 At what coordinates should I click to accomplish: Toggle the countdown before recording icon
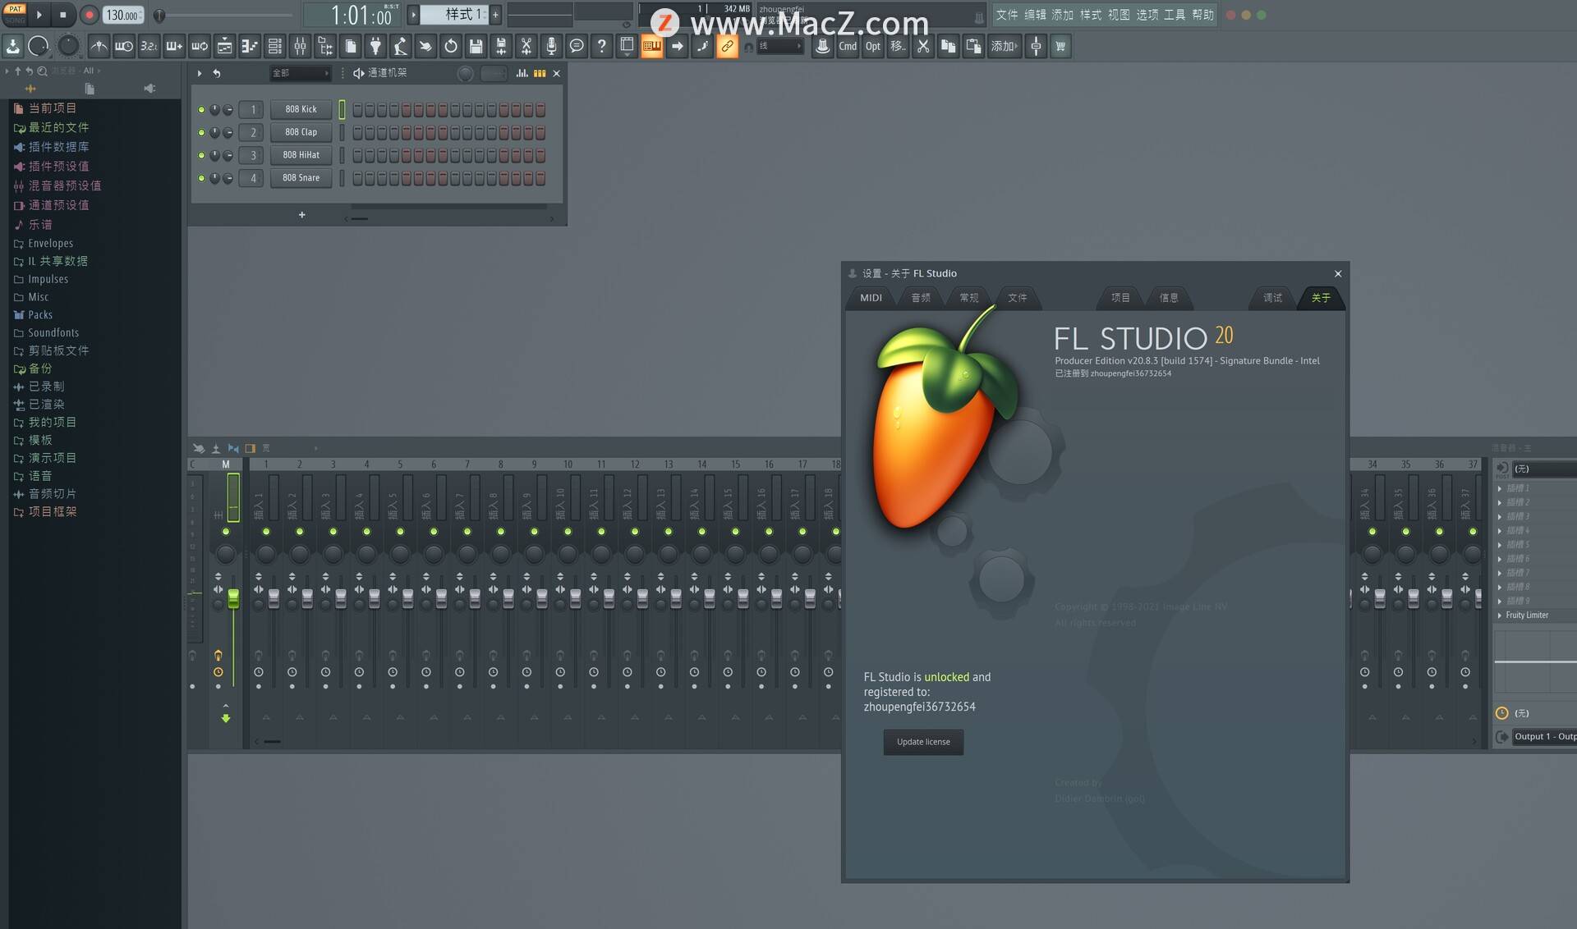click(x=149, y=47)
